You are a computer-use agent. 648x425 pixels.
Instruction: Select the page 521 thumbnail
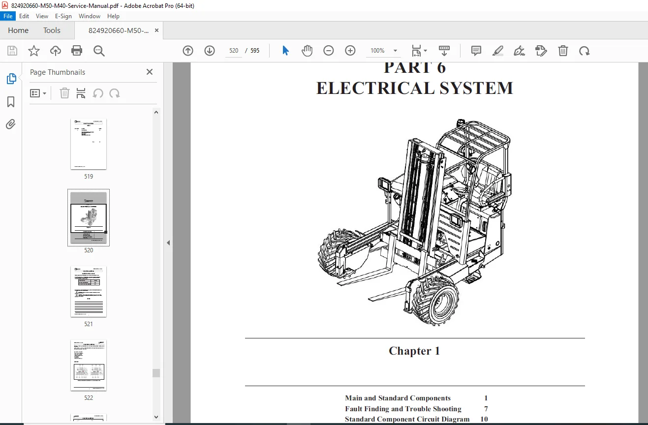89,291
